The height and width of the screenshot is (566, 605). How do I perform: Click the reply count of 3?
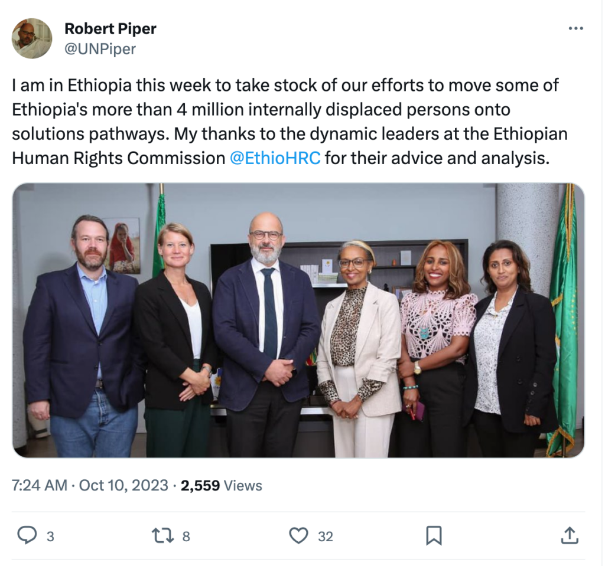(x=50, y=536)
